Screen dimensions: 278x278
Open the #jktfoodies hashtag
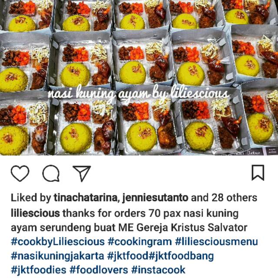pos(39,270)
